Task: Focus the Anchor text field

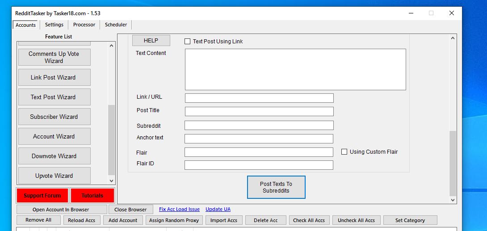Action: [x=259, y=139]
